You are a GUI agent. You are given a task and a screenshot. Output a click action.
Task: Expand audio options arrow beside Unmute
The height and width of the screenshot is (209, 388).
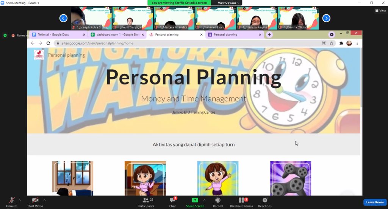click(x=20, y=200)
